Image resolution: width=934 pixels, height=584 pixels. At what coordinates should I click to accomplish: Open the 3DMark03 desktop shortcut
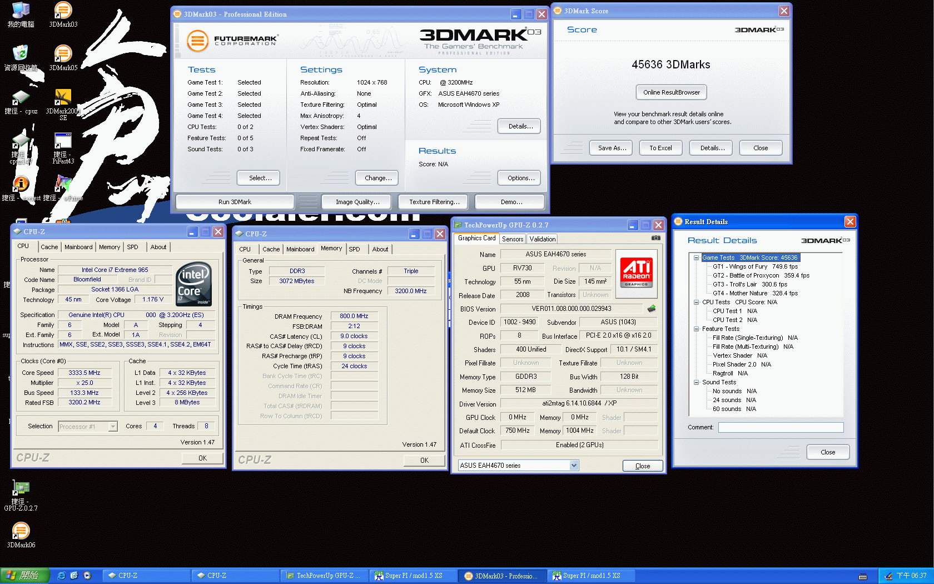coord(63,14)
